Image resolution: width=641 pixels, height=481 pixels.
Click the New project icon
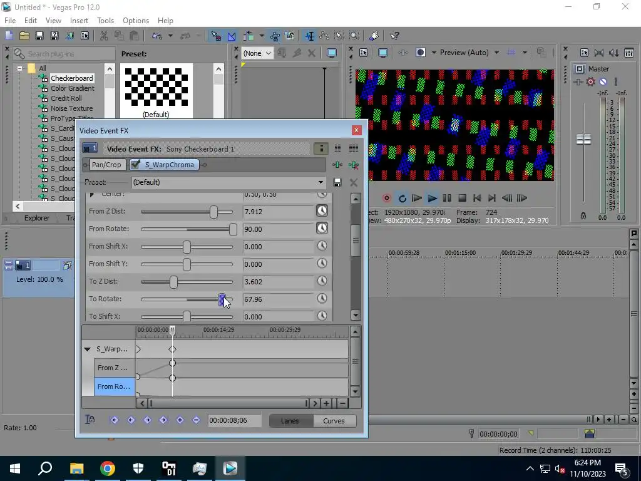9,36
